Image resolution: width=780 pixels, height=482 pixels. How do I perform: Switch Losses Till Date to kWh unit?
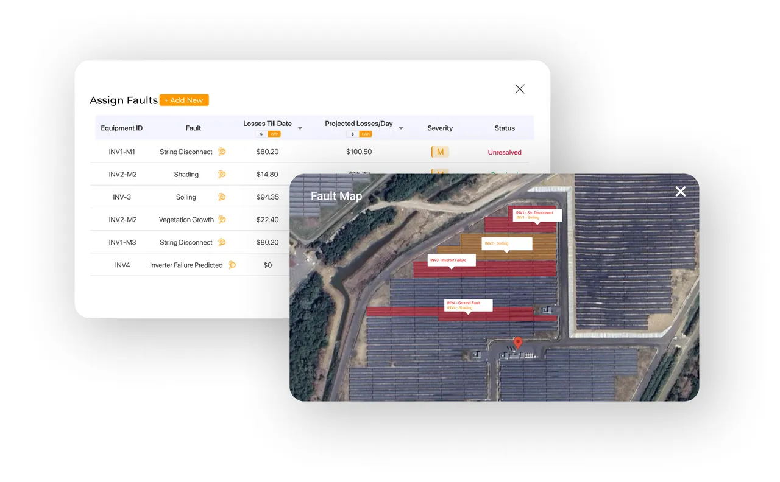(x=274, y=134)
